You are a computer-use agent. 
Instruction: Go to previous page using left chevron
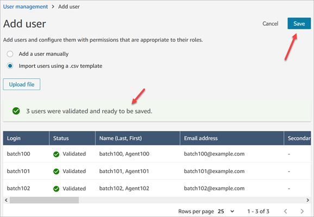tap(286, 211)
